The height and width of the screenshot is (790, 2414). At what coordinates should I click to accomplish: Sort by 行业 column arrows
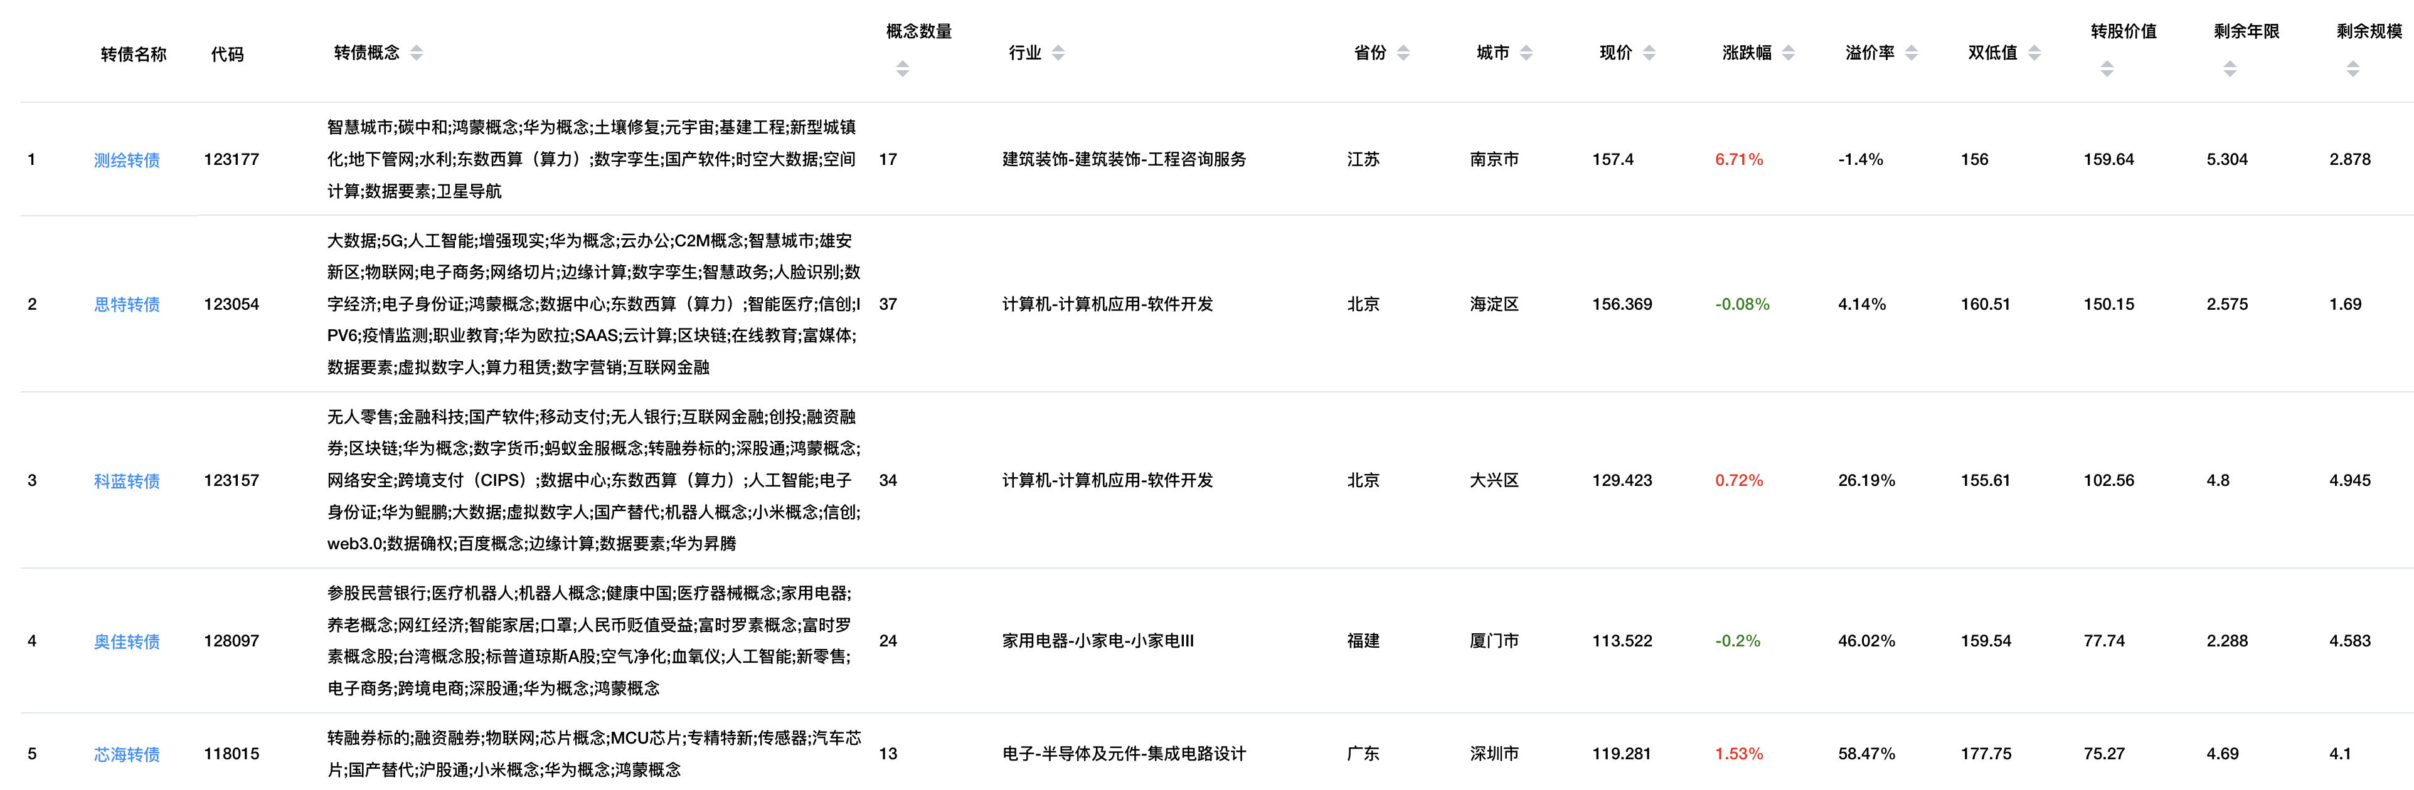coord(1058,53)
